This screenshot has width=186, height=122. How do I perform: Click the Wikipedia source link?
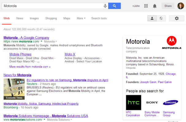click(x=131, y=68)
